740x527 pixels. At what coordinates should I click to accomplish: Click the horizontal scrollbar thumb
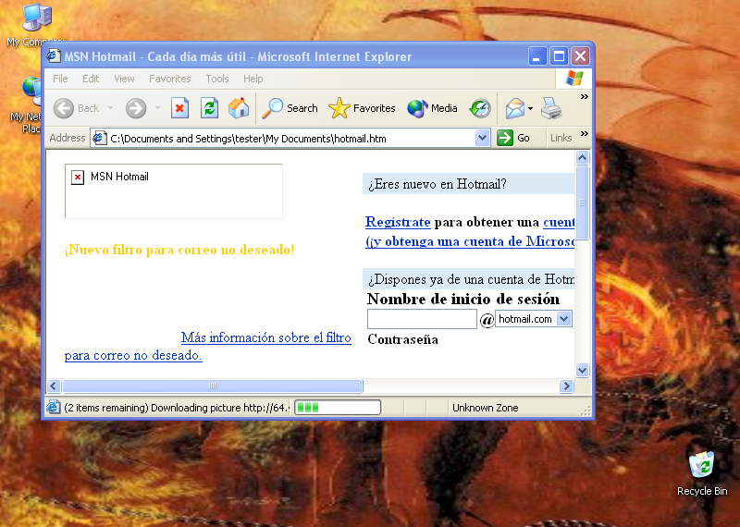(213, 386)
